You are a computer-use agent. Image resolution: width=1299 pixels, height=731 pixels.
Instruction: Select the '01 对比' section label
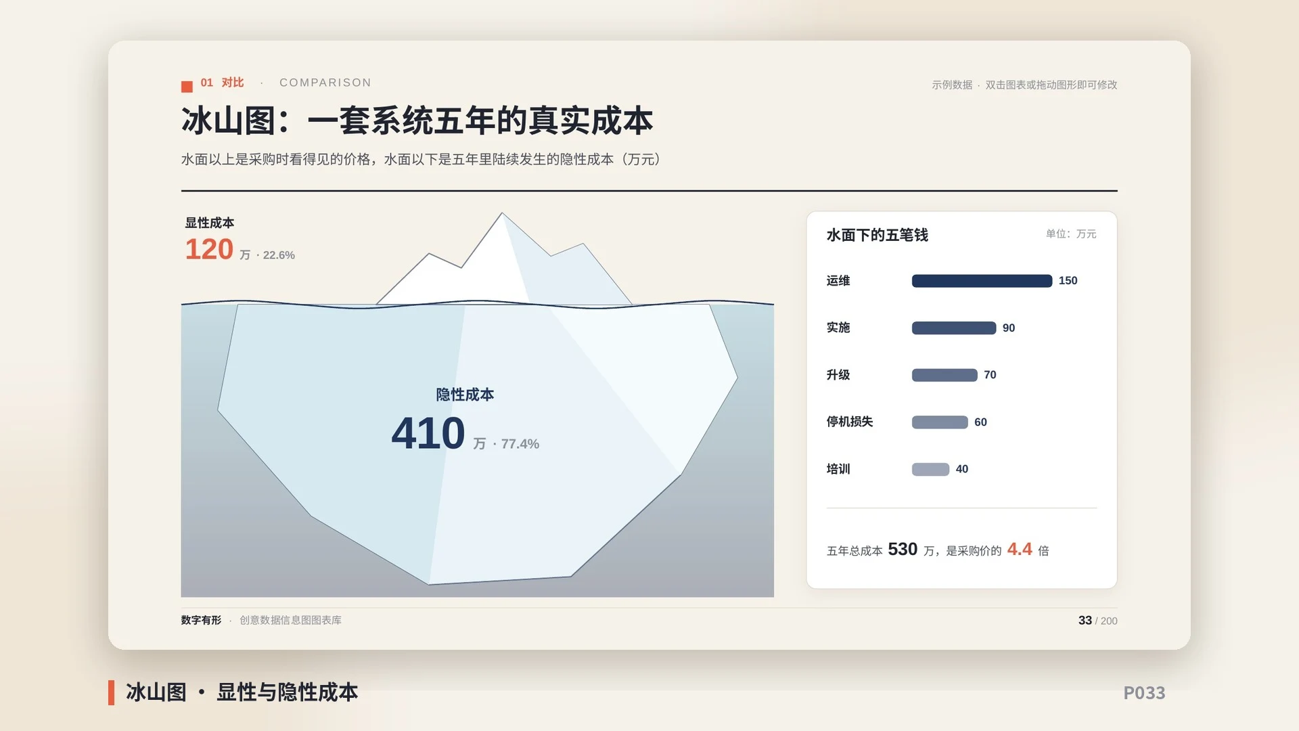pyautogui.click(x=222, y=83)
